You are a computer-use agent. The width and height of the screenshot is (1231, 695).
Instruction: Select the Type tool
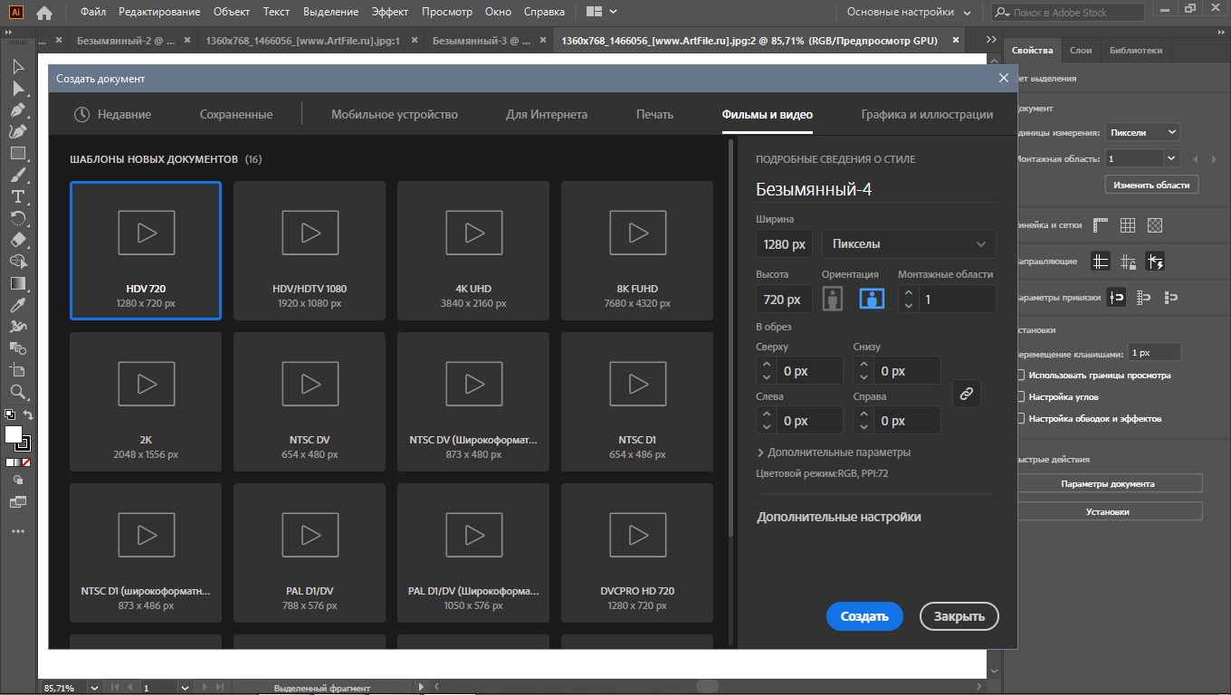pyautogui.click(x=17, y=196)
